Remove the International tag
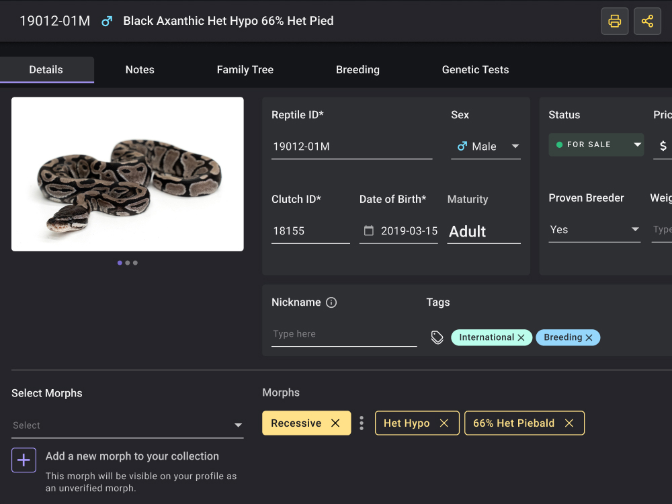This screenshot has height=504, width=672. [x=521, y=338]
